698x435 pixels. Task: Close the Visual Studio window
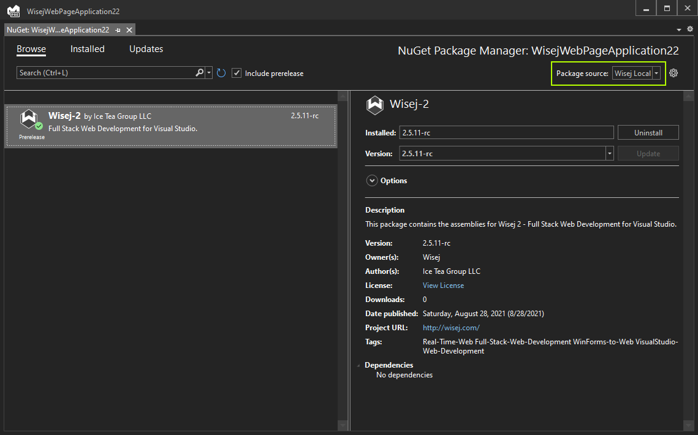tap(688, 9)
